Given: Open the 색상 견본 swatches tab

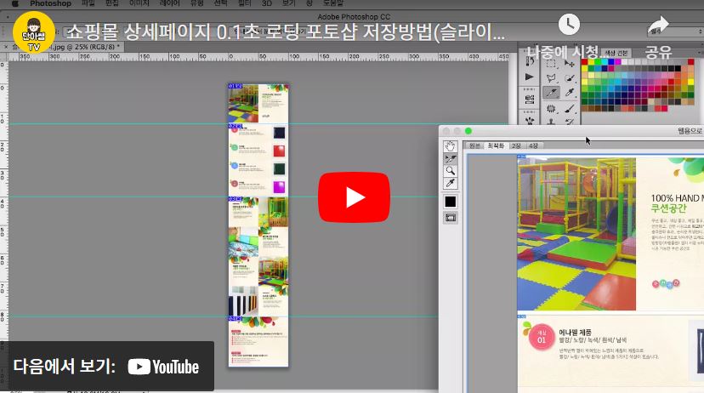Looking at the screenshot, I should 616,53.
